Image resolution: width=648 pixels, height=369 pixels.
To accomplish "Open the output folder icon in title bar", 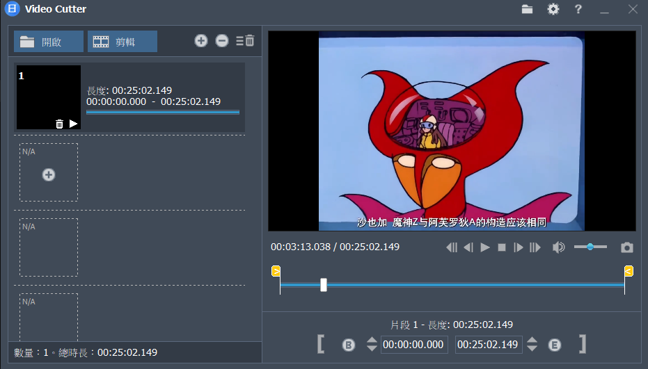I will point(527,9).
